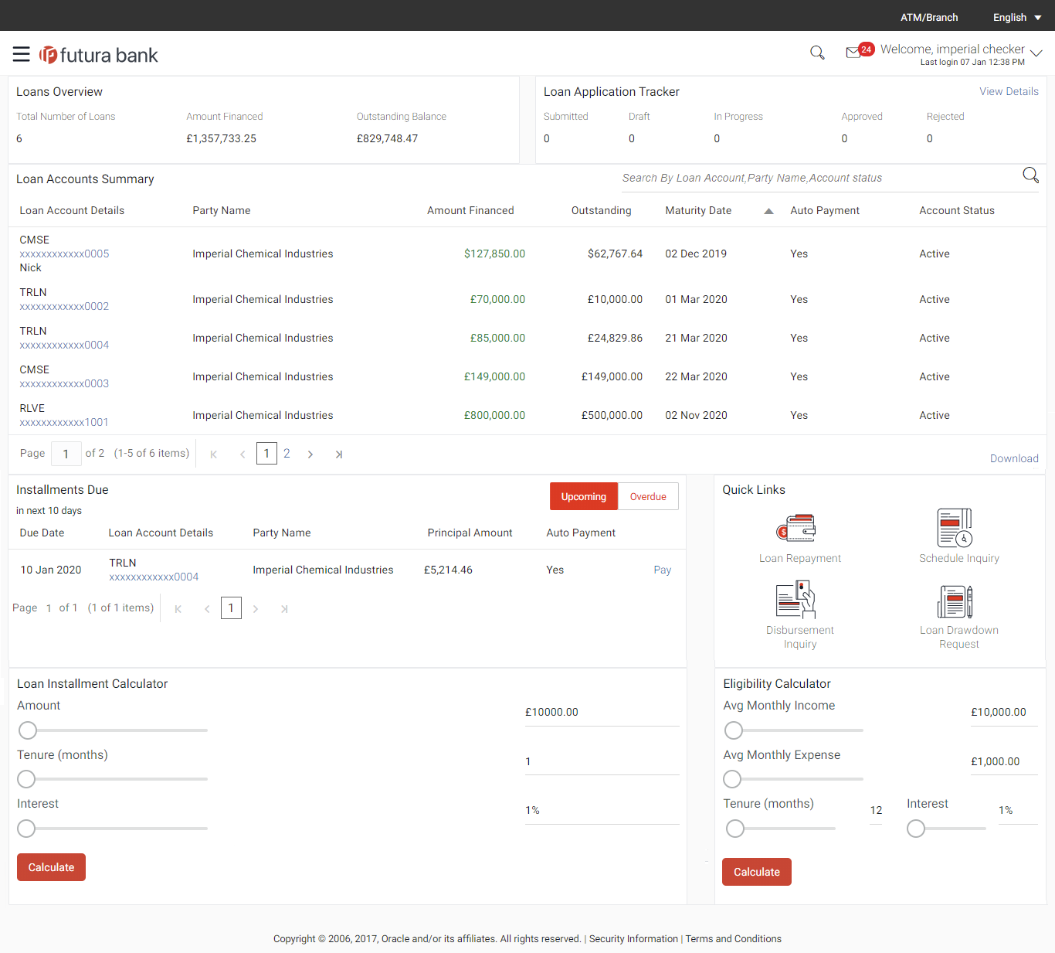Go to previous page in loan accounts pager
Screen dimensions: 1055x953
243,454
